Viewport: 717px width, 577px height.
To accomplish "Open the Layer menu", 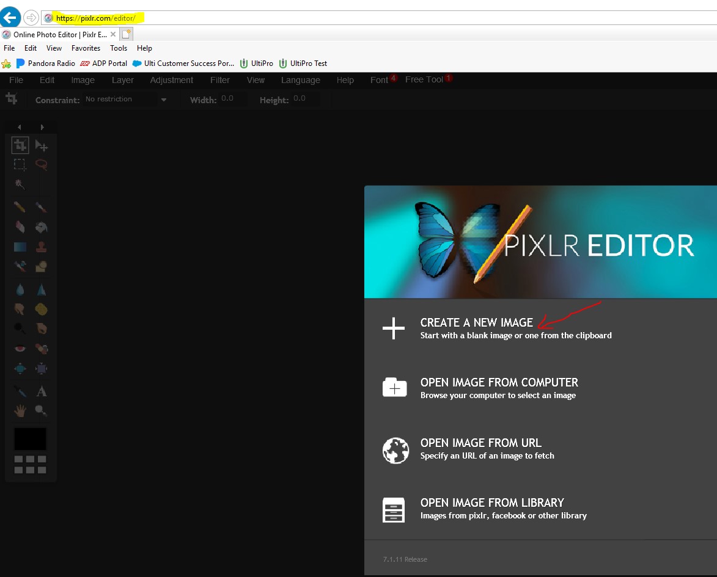I will click(122, 80).
